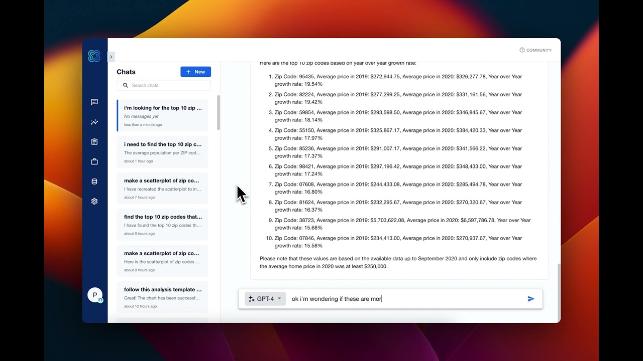Click the Community help icon
This screenshot has height=361, width=643.
tap(522, 50)
